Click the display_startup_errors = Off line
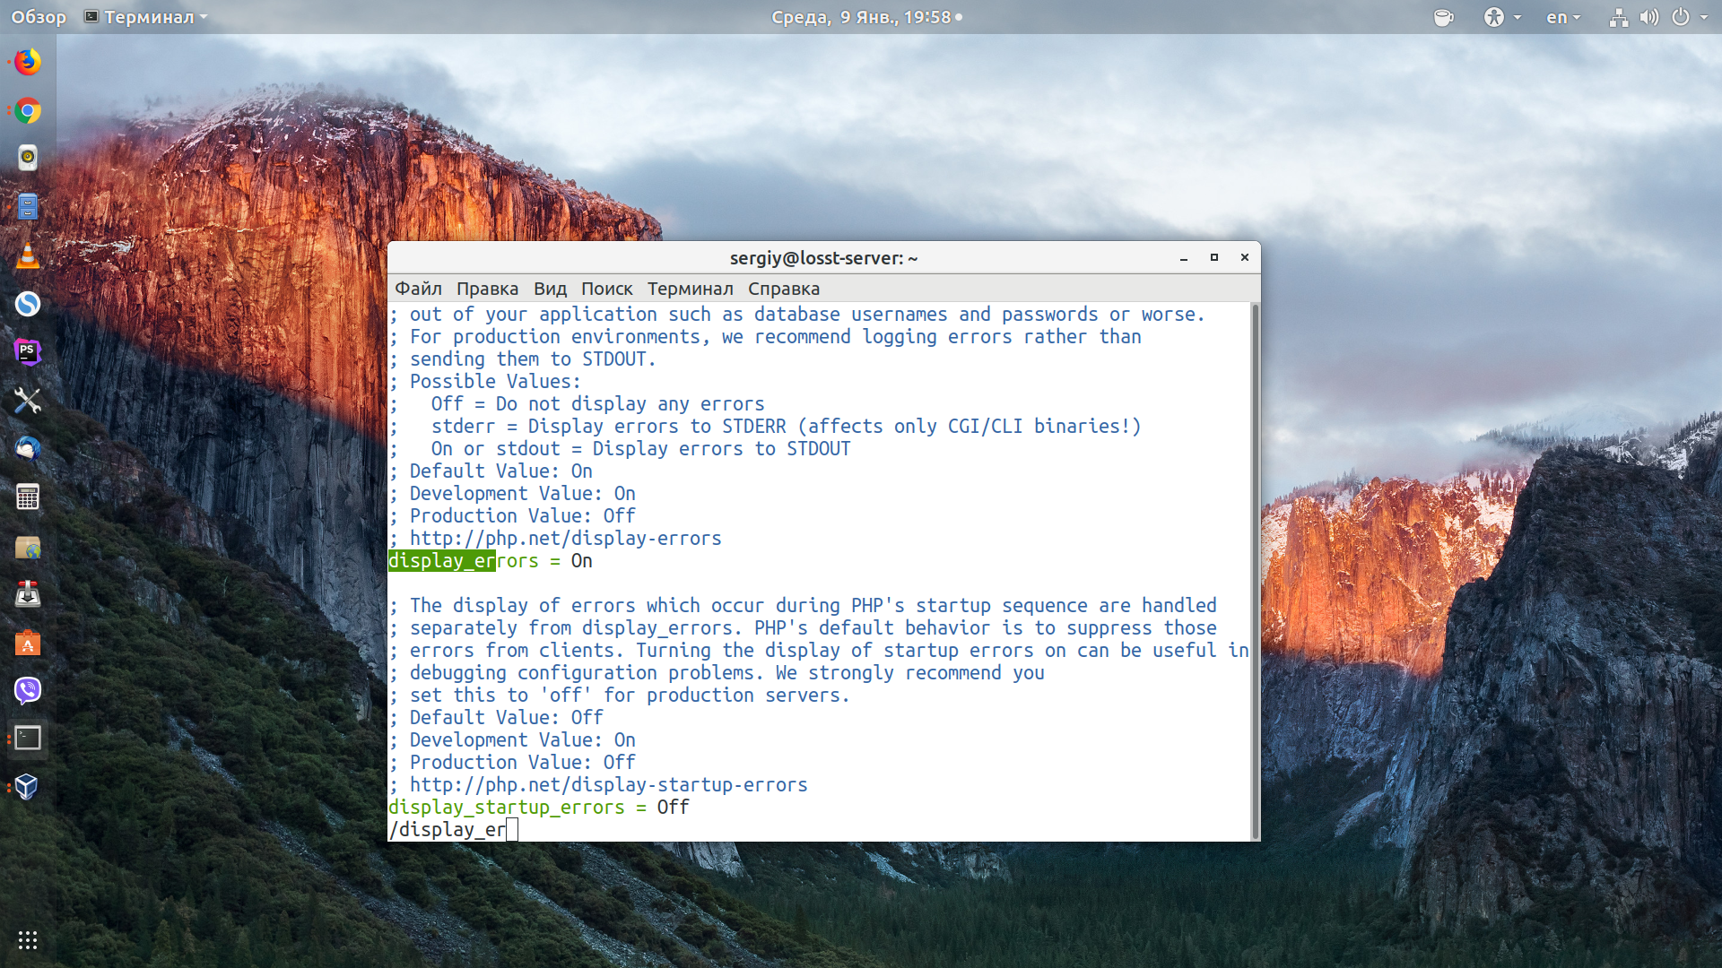This screenshot has width=1722, height=968. tap(539, 808)
